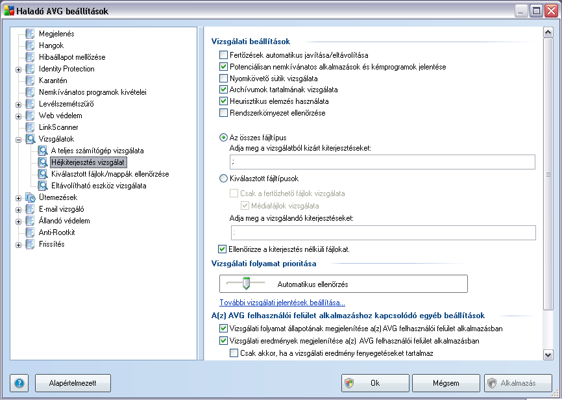Click the Nemkívánatos programok kivételei icon

tap(30, 92)
